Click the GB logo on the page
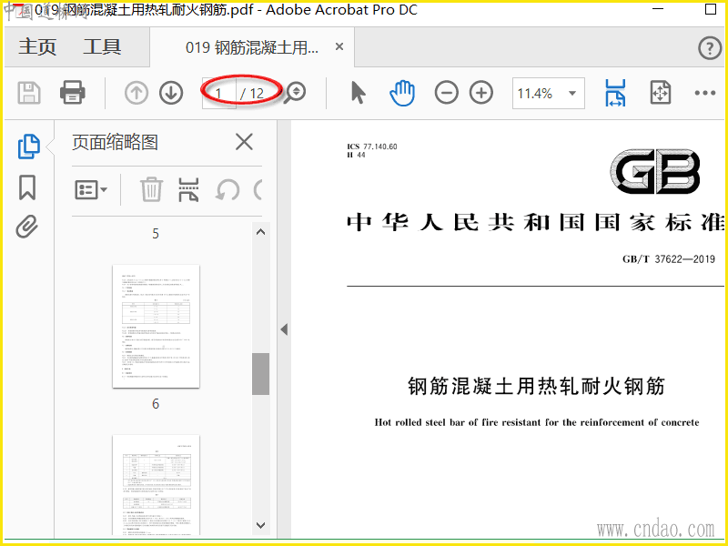Viewport: 728px width, 546px height. 655,171
